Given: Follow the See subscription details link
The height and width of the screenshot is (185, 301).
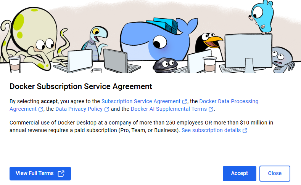Looking at the screenshot, I should (211, 131).
